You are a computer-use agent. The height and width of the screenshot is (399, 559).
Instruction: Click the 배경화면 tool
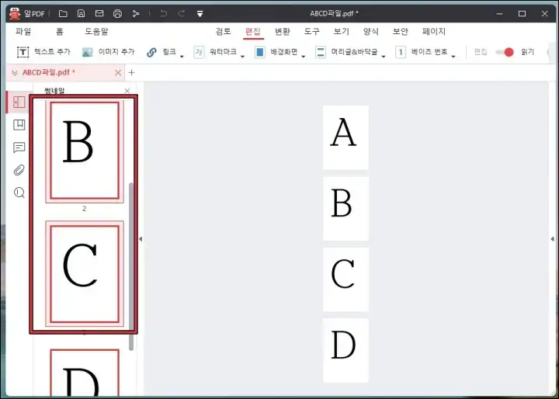276,52
